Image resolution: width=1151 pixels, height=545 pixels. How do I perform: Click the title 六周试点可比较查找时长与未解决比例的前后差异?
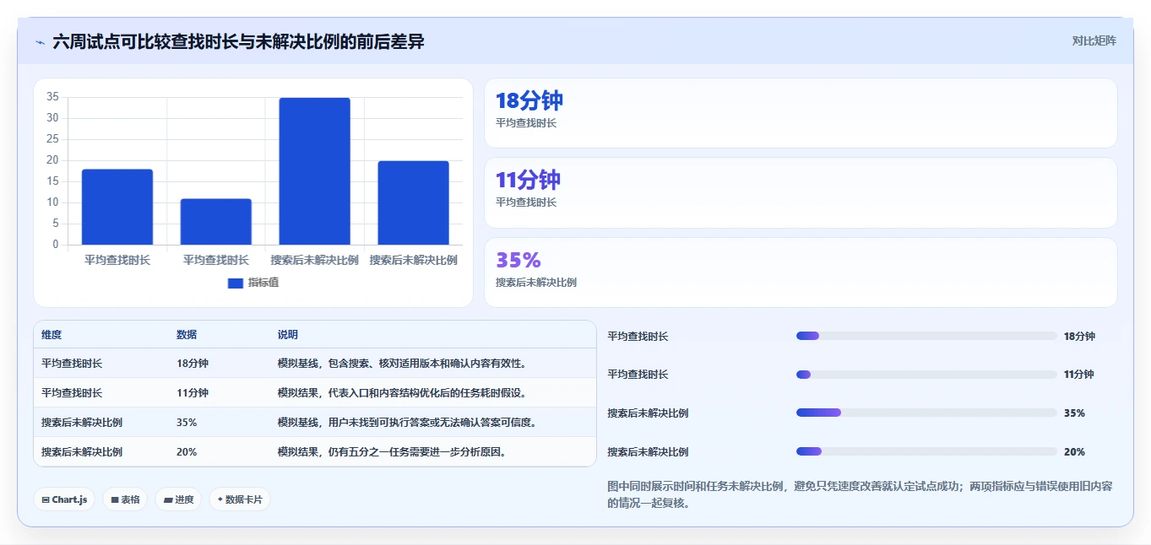[238, 41]
